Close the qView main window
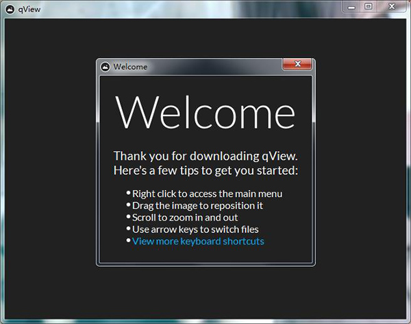The image size is (411, 324). coord(392,7)
